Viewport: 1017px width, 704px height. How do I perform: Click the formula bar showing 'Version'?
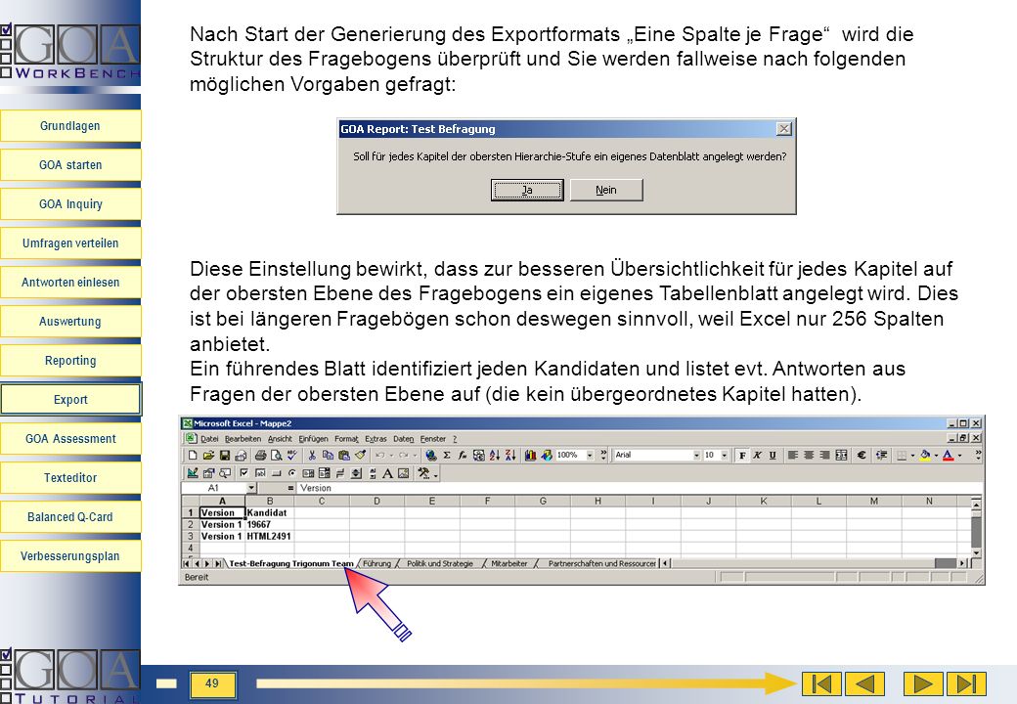point(639,488)
